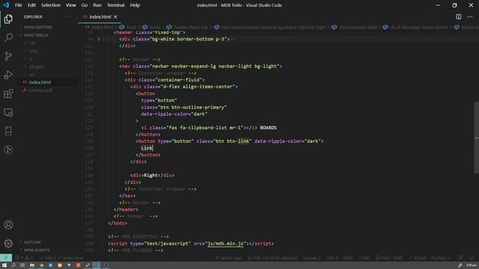Click the BOARDS text in the code
Image resolution: width=479 pixels, height=269 pixels.
pos(268,128)
